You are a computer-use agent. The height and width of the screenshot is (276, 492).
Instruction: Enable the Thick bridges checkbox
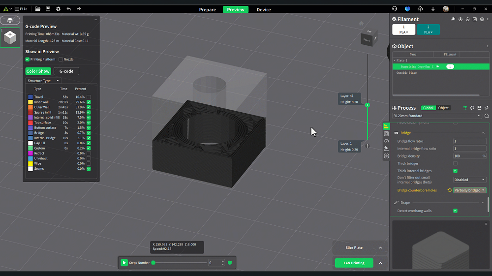[x=455, y=163]
